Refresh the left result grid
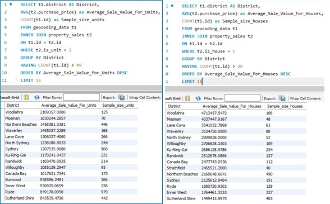Viewport: 330px width, 204px height. tap(37, 97)
